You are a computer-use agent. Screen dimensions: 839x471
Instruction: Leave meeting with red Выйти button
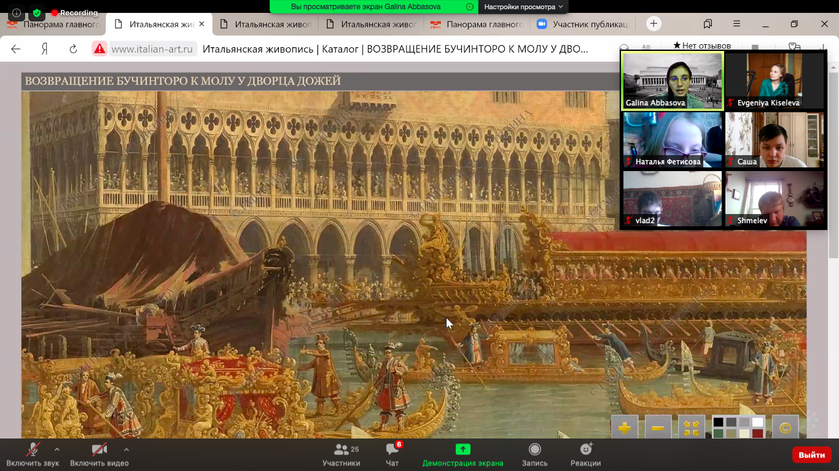pos(811,455)
